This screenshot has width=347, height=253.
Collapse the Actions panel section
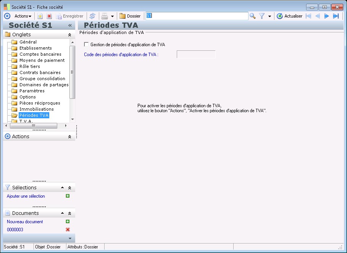tap(70, 137)
